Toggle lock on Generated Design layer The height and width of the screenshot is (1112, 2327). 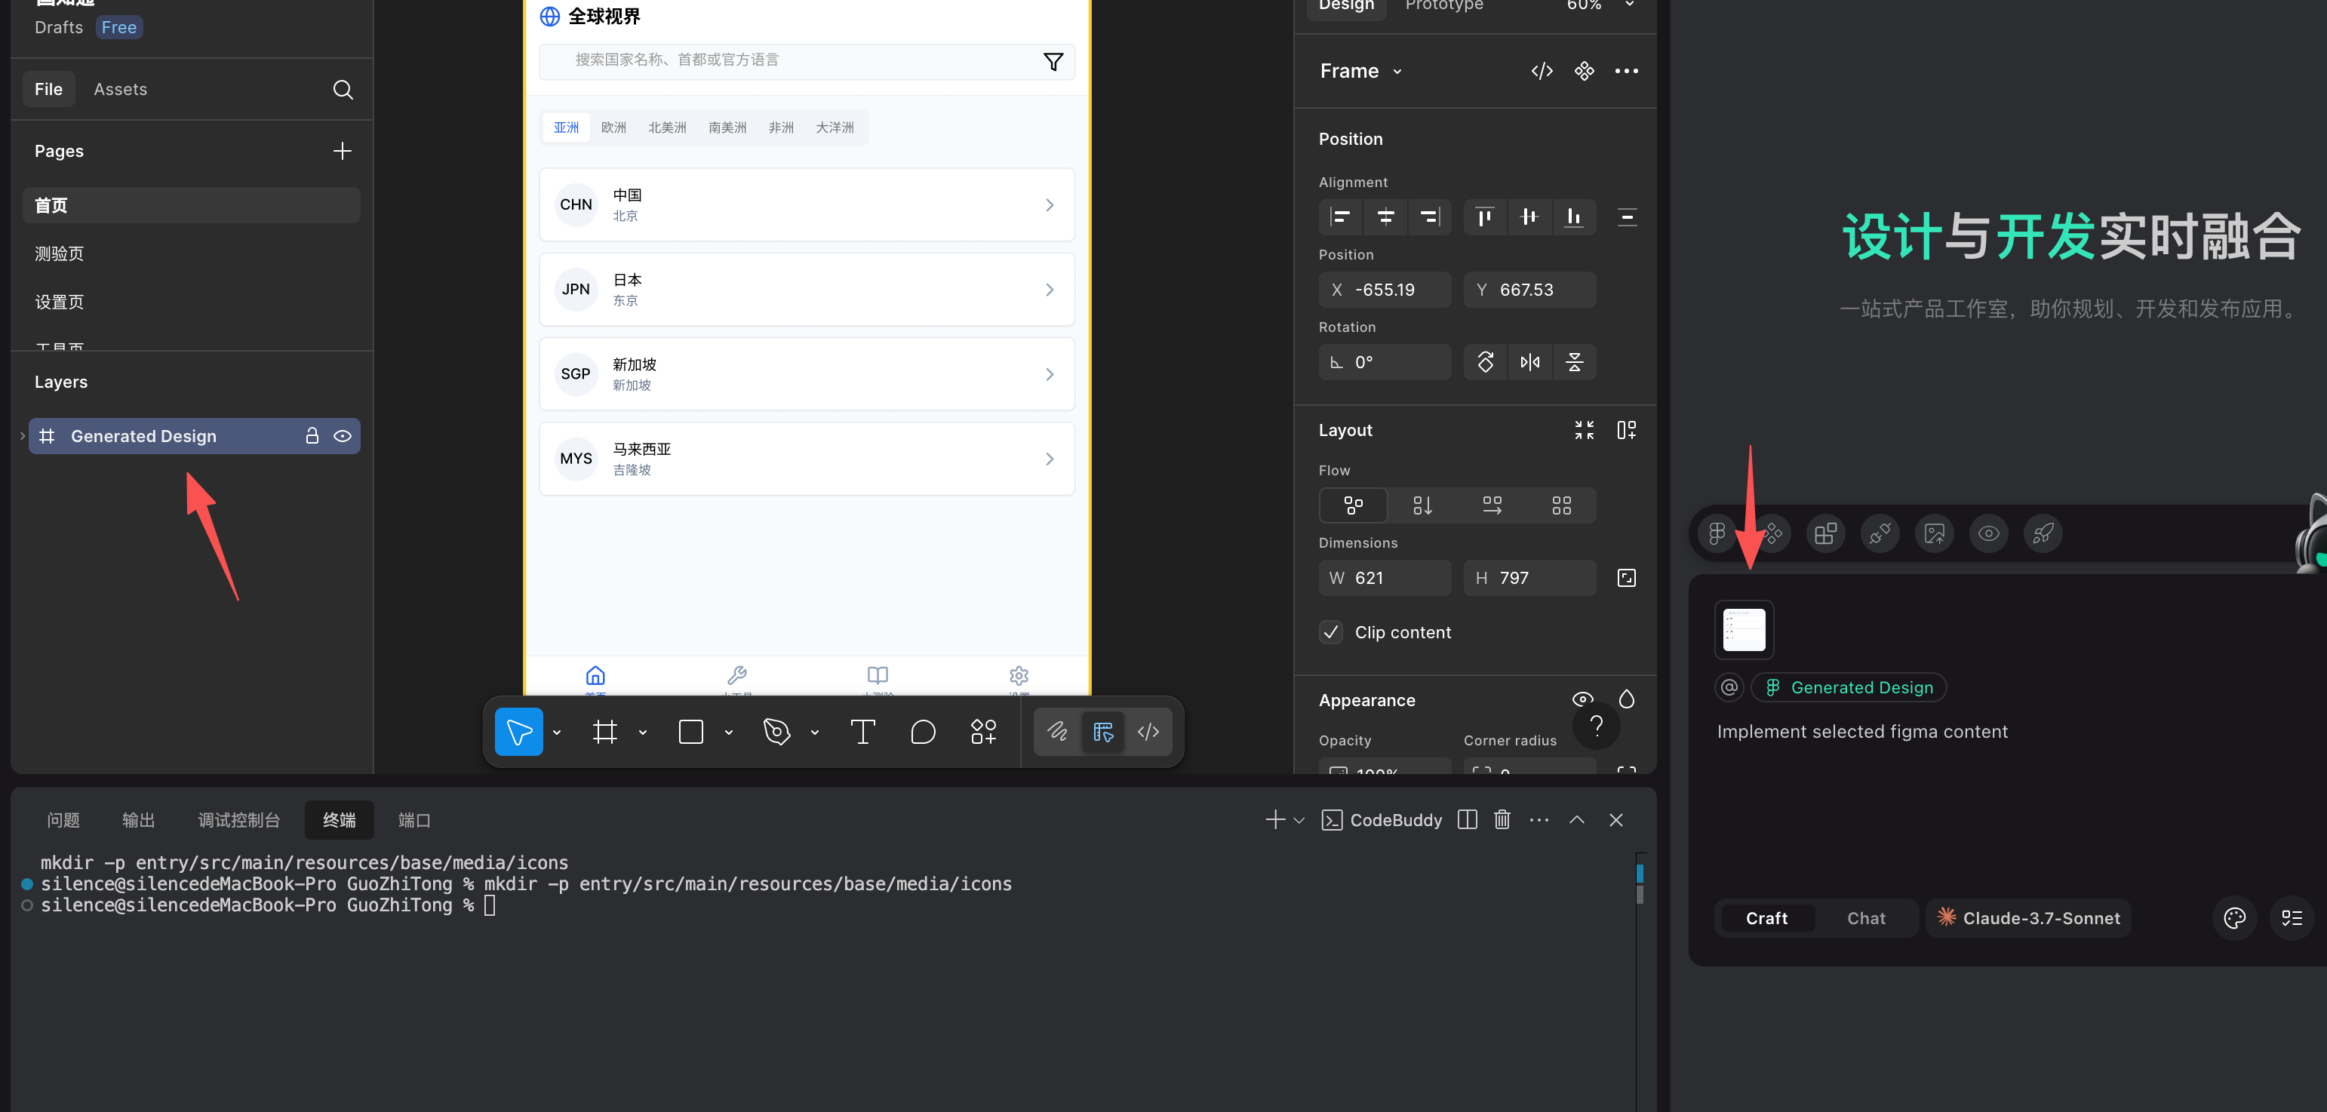[312, 436]
